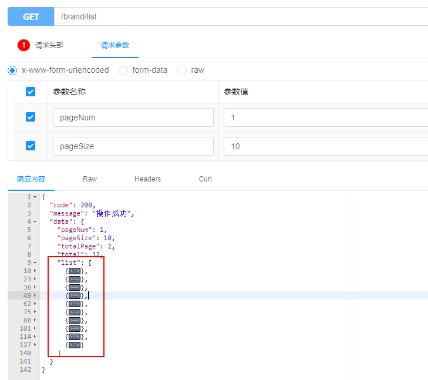Expand the folded item at line 23
Screen dimensions: 428x380
(x=35, y=279)
